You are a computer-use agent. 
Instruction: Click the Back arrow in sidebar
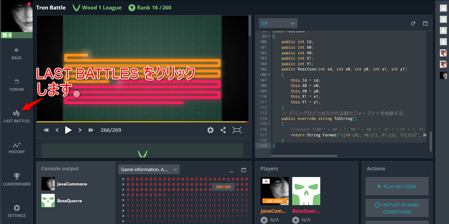click(16, 54)
